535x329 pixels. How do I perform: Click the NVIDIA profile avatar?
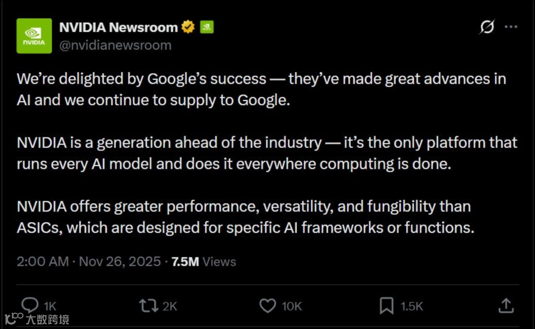point(34,36)
